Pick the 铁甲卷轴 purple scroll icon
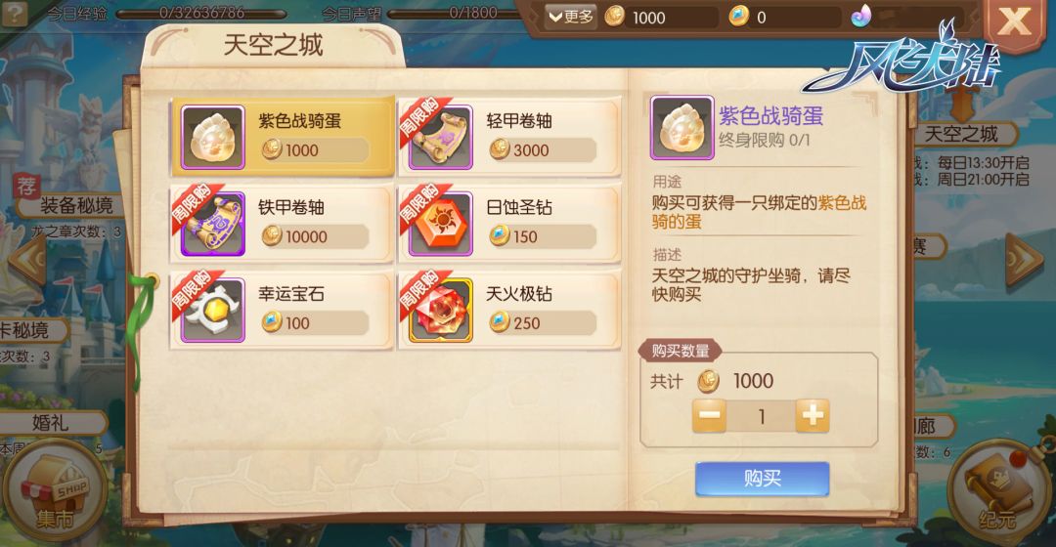 pyautogui.click(x=213, y=224)
